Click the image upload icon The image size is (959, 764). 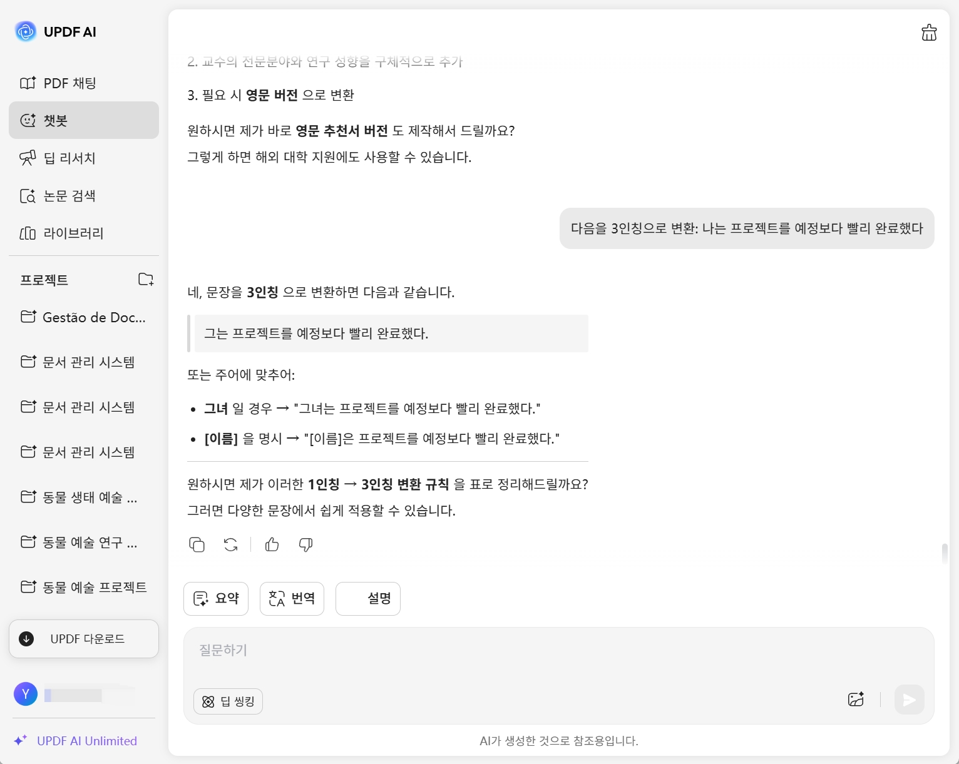pyautogui.click(x=856, y=700)
